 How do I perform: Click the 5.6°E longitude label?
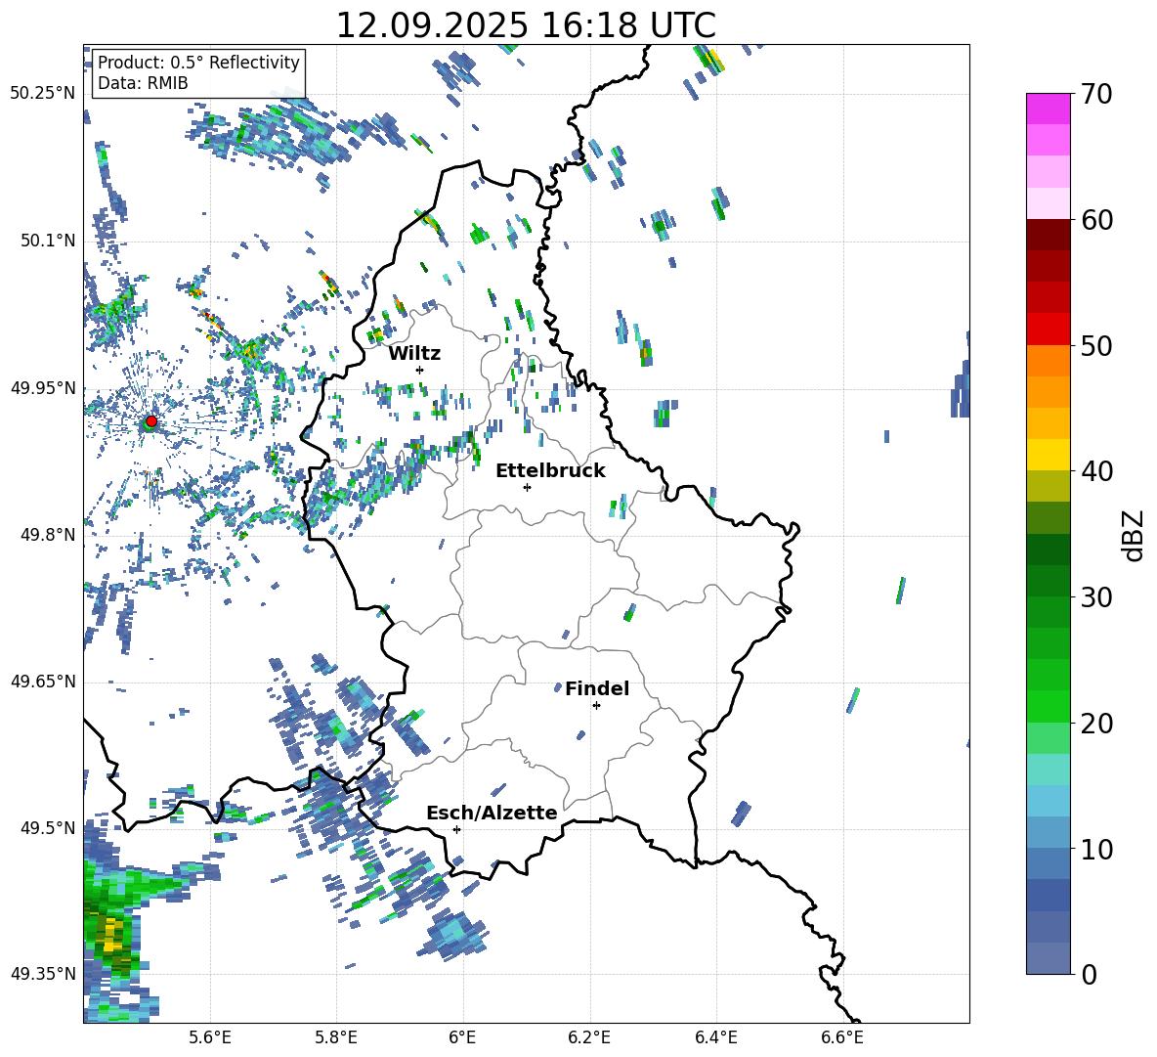(210, 1038)
